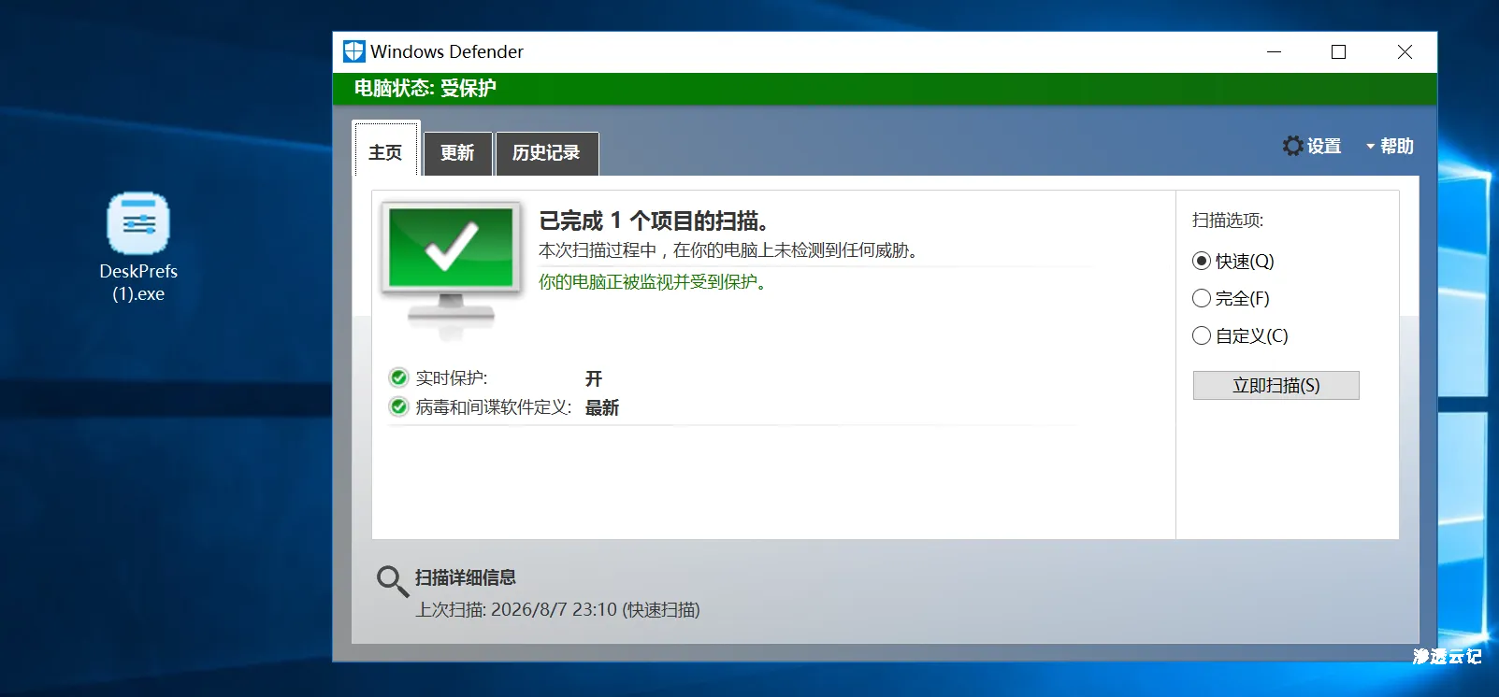
Task: Start the scan with 立即扫描(S) button
Action: pyautogui.click(x=1276, y=385)
